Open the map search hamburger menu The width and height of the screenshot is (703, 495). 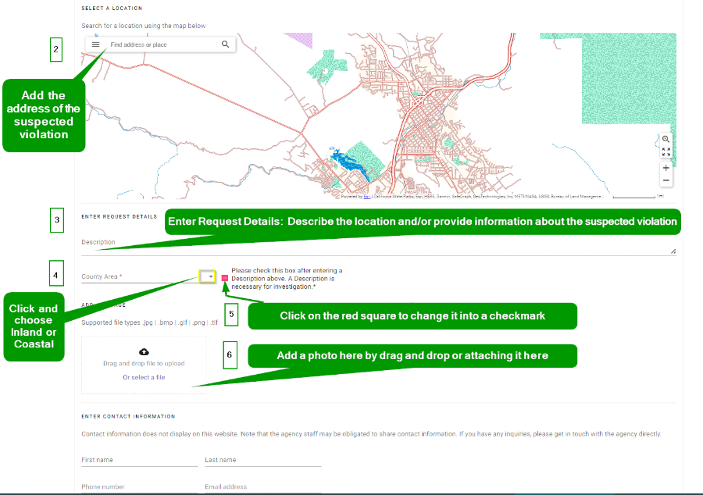[96, 45]
